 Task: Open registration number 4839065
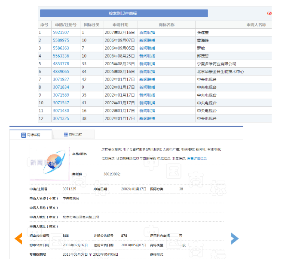pyautogui.click(x=61, y=72)
